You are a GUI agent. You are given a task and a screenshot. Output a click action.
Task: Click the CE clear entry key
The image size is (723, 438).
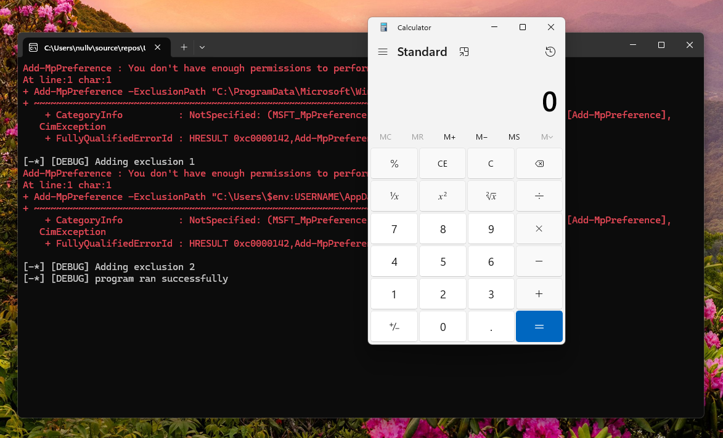click(442, 164)
